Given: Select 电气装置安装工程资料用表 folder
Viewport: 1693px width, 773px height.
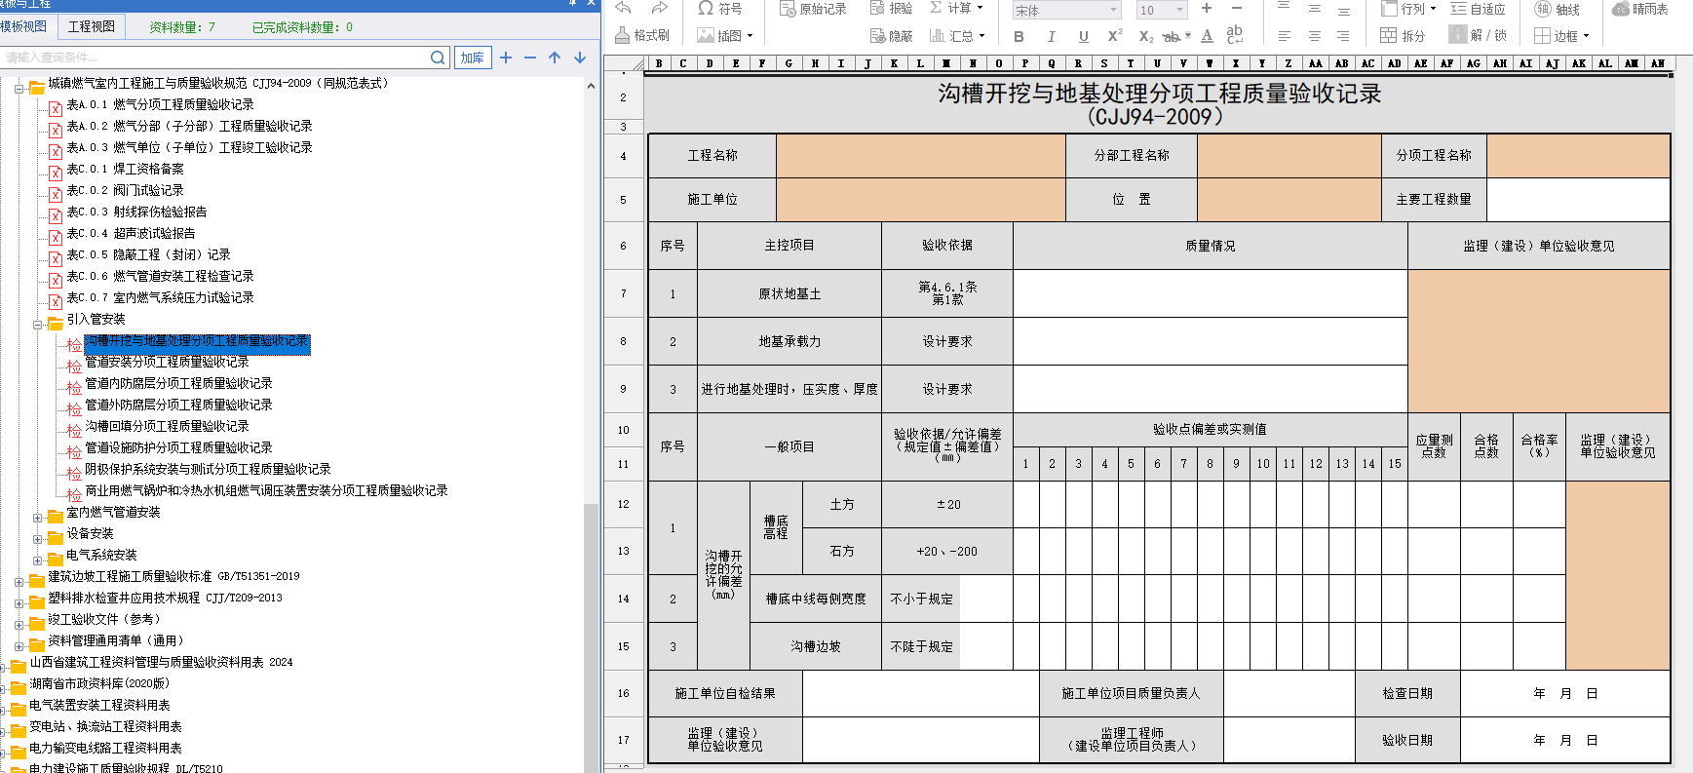Looking at the screenshot, I should click(x=99, y=705).
